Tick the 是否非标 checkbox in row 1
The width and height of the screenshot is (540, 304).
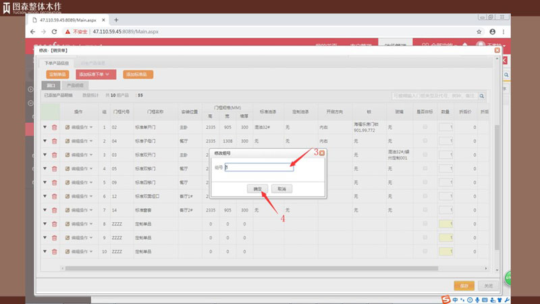tap(425, 126)
